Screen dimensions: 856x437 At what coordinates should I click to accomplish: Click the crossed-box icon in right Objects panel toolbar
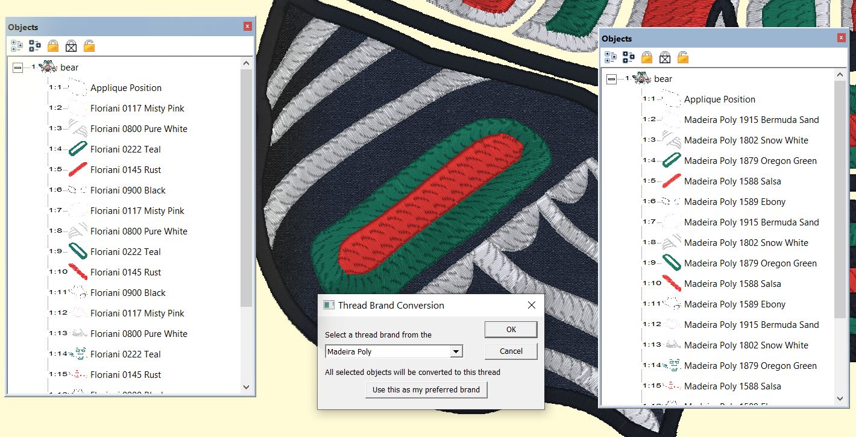point(665,57)
